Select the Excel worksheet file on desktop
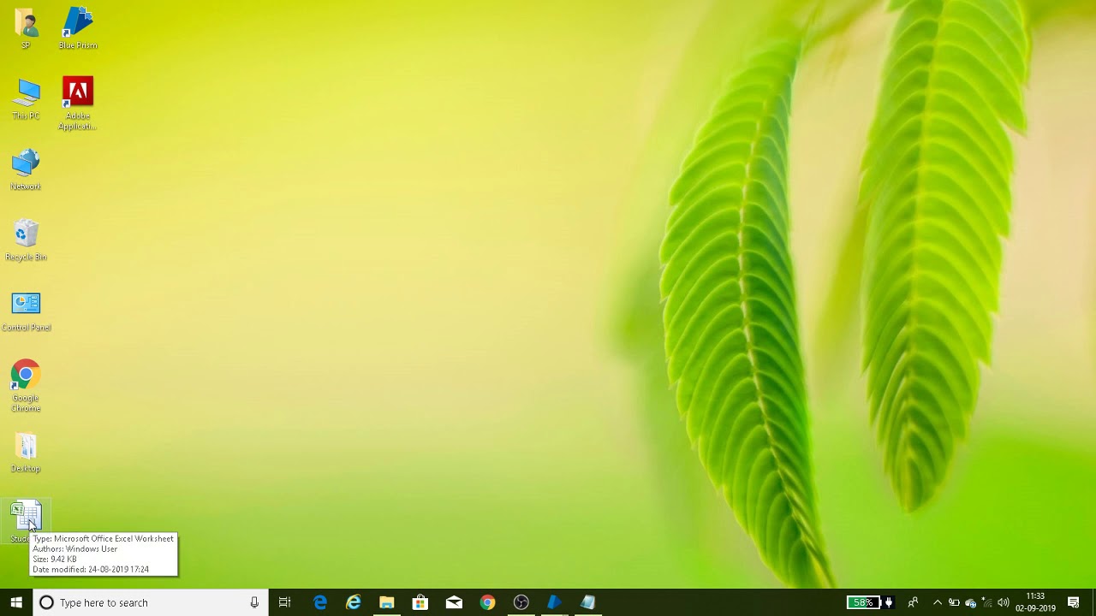The width and height of the screenshot is (1096, 616). [x=26, y=520]
